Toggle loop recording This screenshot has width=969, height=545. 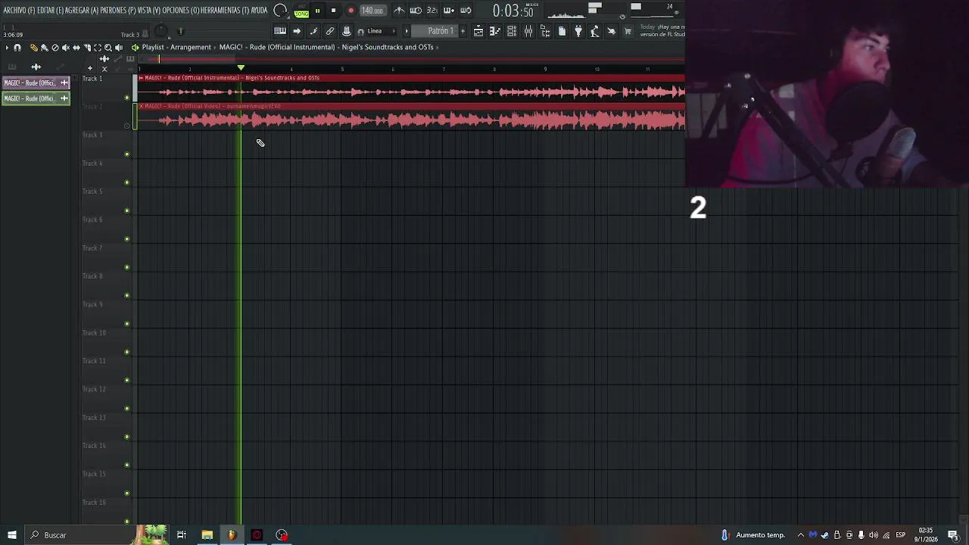[466, 11]
